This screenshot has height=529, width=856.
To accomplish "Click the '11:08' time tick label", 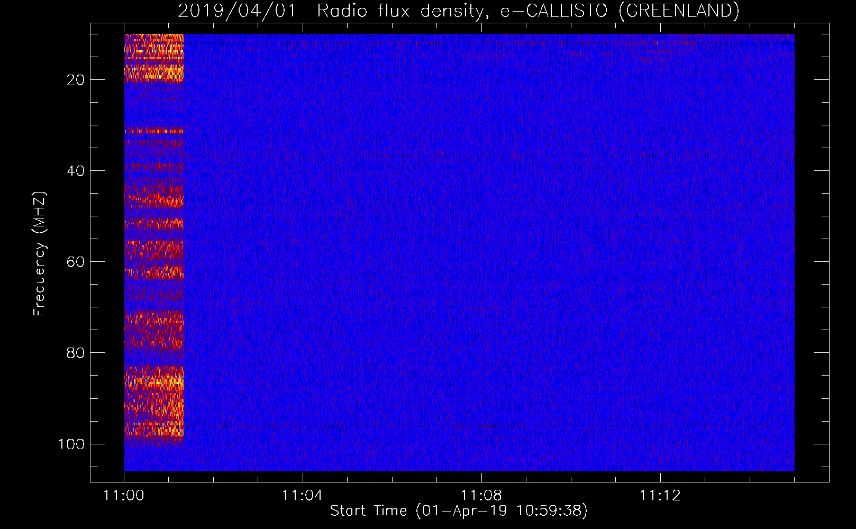I will click(x=481, y=495).
